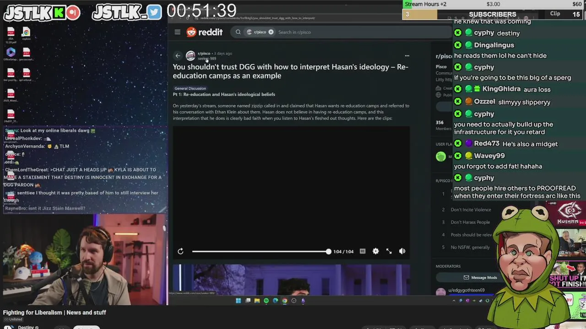586x329 pixels.
Task: Remove the r/pisco search filter chip
Action: (271, 32)
